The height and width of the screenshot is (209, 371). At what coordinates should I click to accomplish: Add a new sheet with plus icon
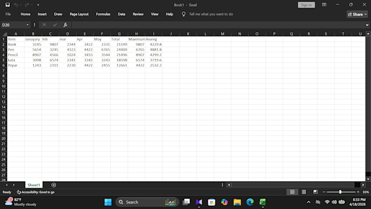click(53, 185)
